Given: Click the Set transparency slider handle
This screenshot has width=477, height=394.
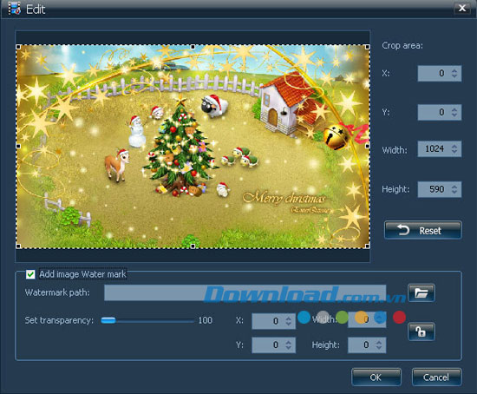Looking at the screenshot, I should 108,320.
